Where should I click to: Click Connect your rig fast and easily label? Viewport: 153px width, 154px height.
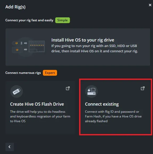[x=29, y=20]
